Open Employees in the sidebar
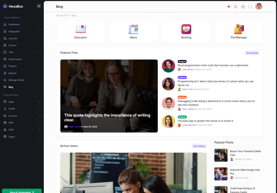The height and width of the screenshot is (193, 277). [14, 31]
